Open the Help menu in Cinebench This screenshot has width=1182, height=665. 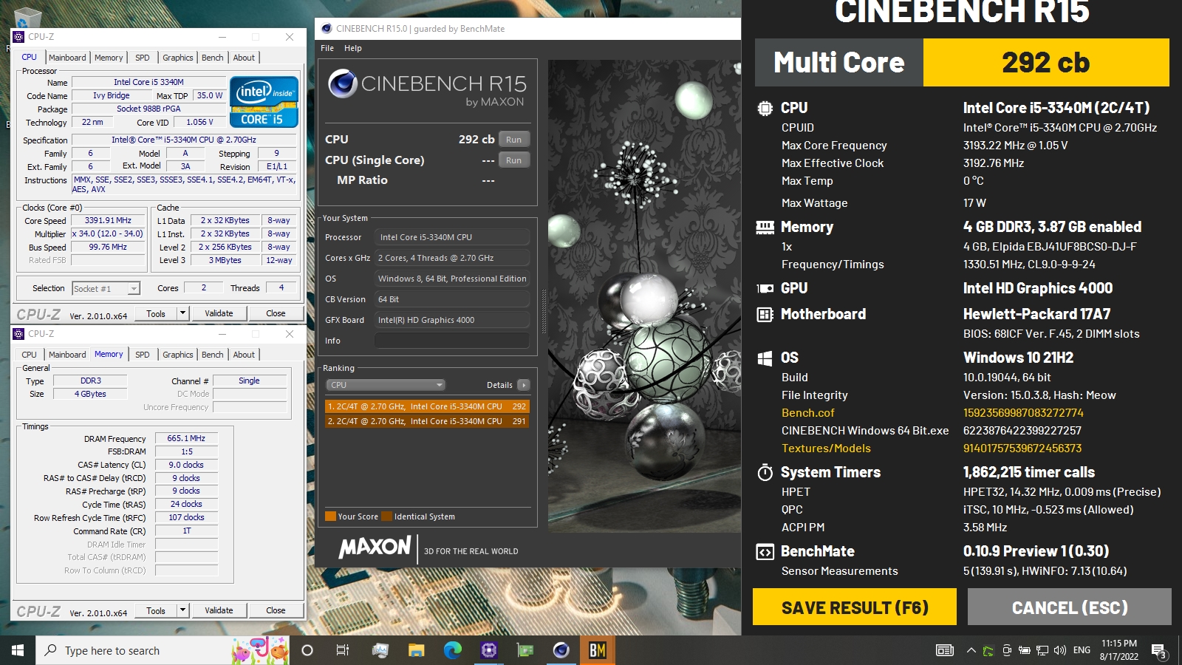pos(353,48)
